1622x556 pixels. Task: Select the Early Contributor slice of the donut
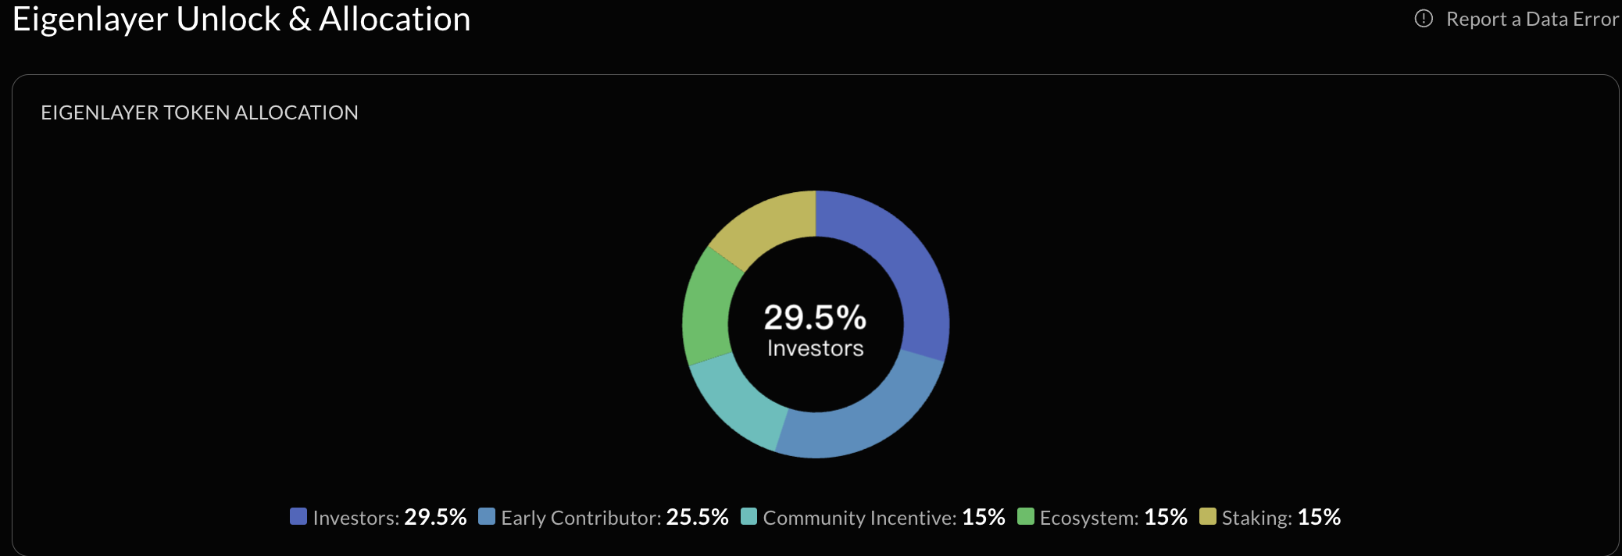coord(867,422)
